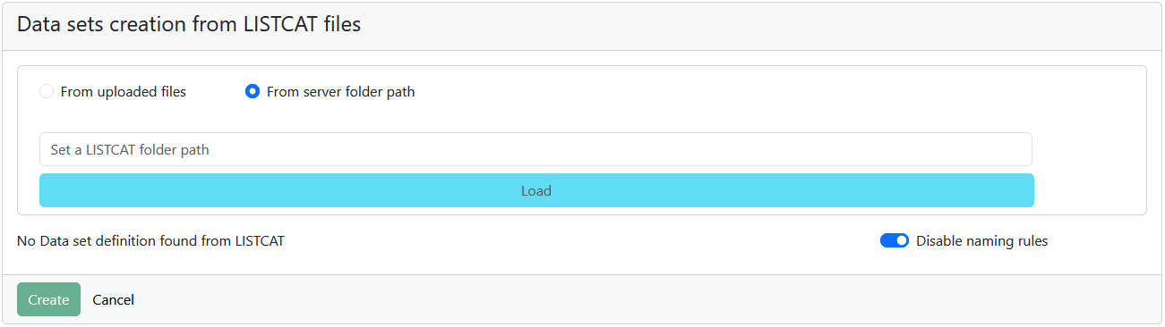Toggle the Disable naming rules switch
The width and height of the screenshot is (1165, 327).
click(895, 240)
